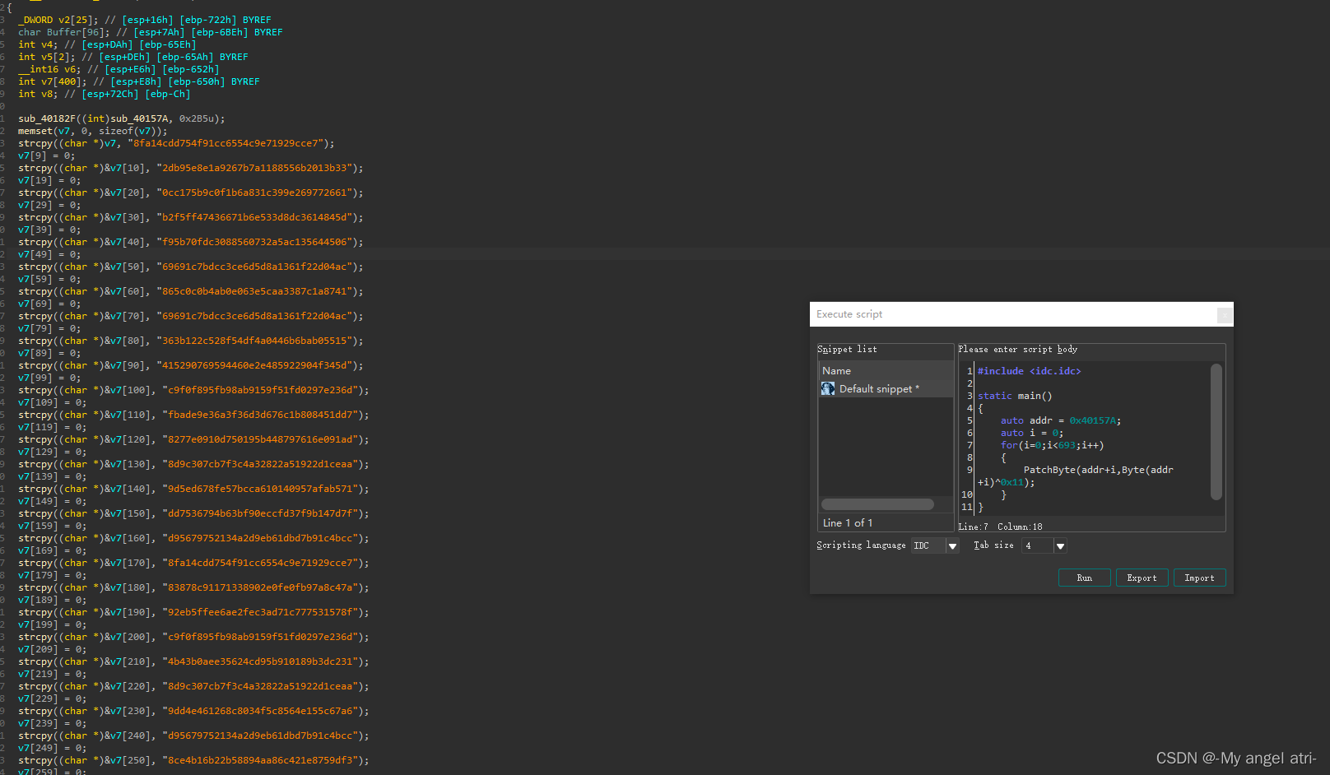1330x775 pixels.
Task: Click the Line:7 Column:18 status text
Action: click(x=1000, y=527)
